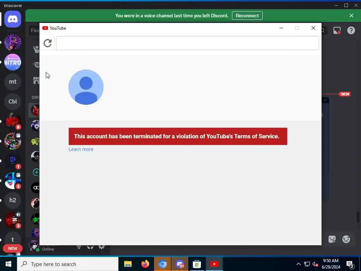The image size is (361, 271).
Task: Dismiss the green voice channel banner
Action: [x=351, y=16]
